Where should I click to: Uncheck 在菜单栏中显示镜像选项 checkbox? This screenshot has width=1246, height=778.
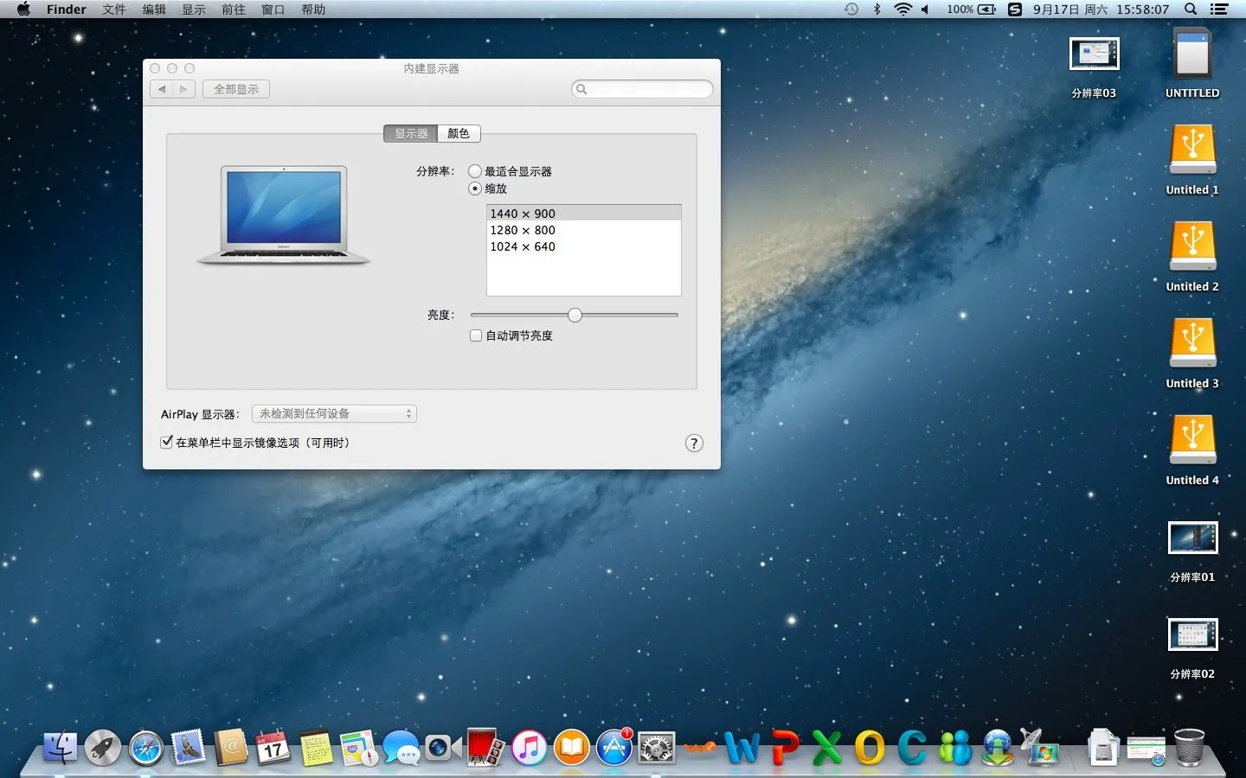(x=167, y=443)
